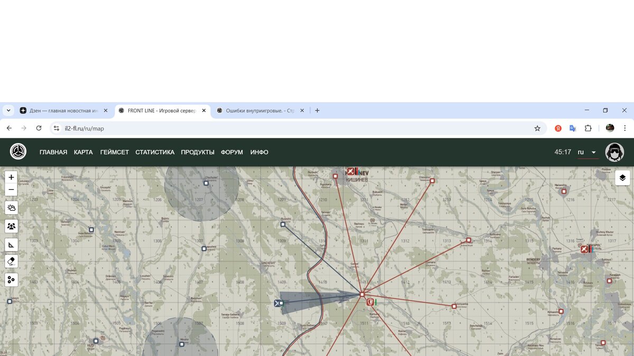The image size is (634, 356).
Task: Open the map layers selector
Action: (622, 178)
